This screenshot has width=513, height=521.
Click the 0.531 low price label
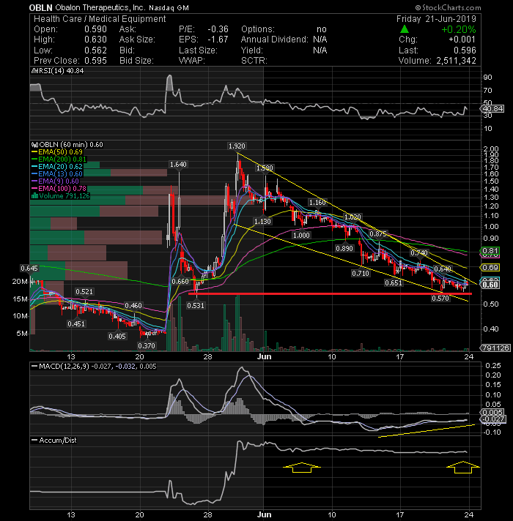[x=196, y=305]
